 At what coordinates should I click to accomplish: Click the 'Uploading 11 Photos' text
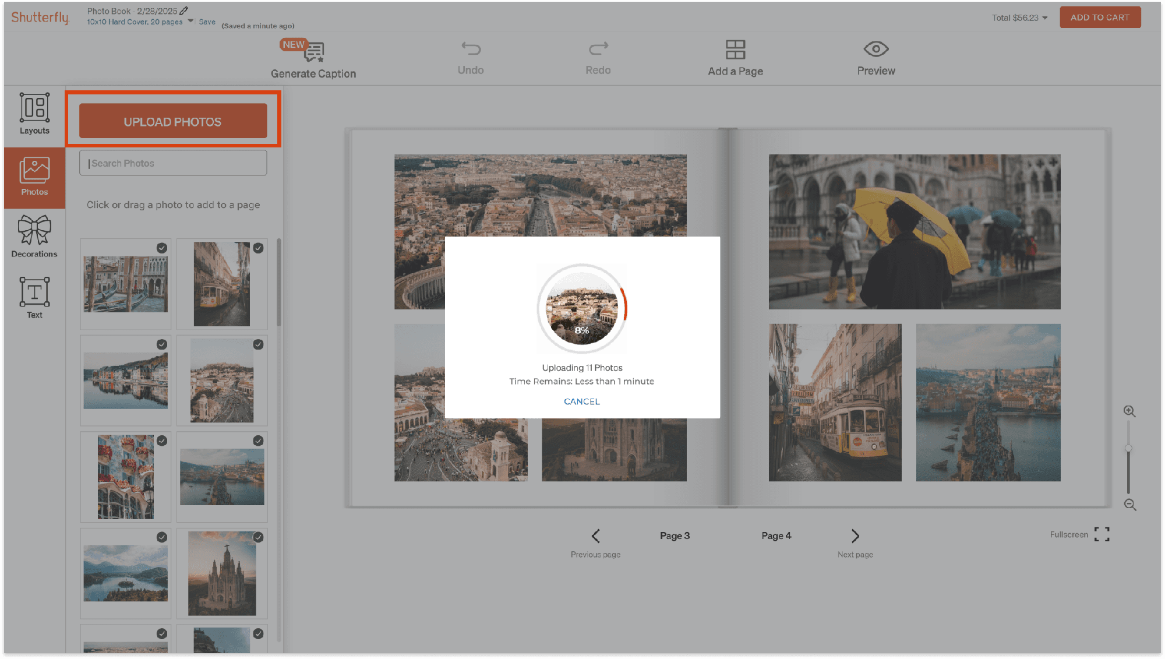point(582,368)
